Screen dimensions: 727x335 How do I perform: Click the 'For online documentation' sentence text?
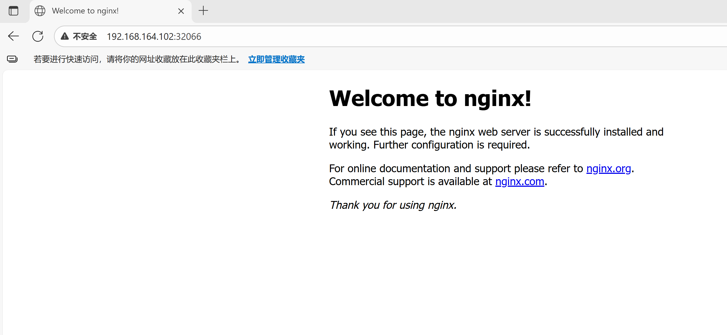click(456, 168)
